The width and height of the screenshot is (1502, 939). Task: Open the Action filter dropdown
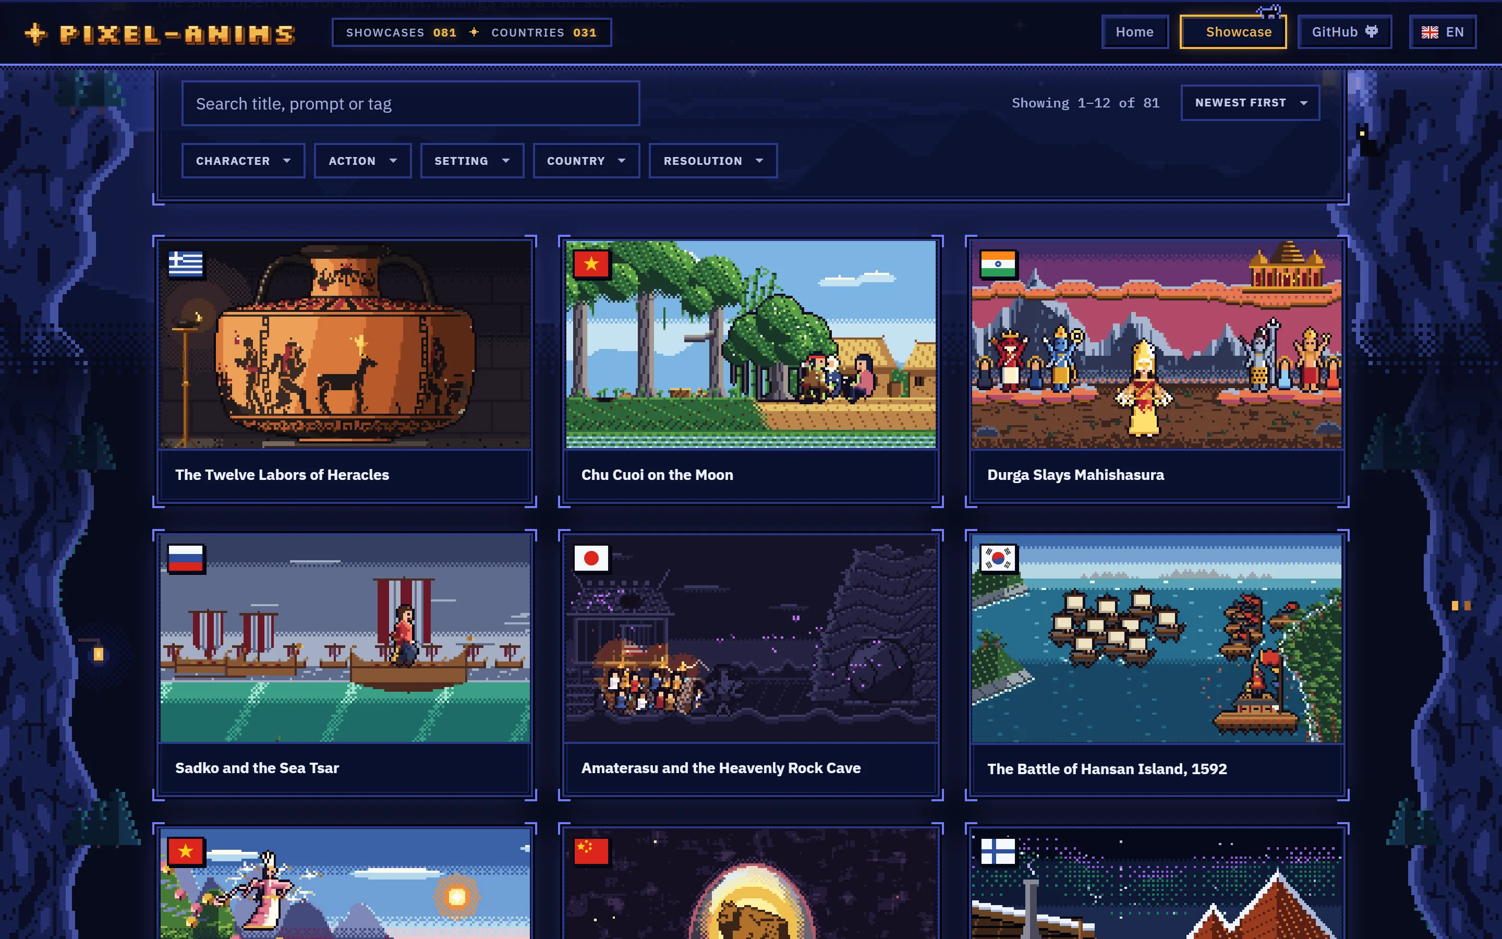point(362,161)
